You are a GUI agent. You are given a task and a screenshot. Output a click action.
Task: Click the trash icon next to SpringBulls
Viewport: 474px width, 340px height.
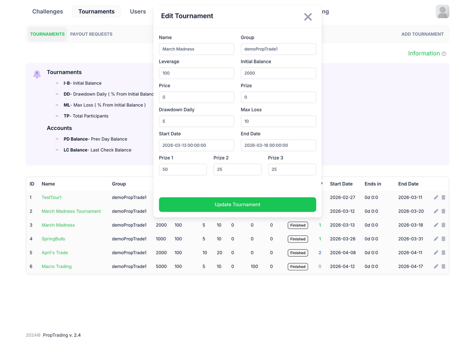443,239
